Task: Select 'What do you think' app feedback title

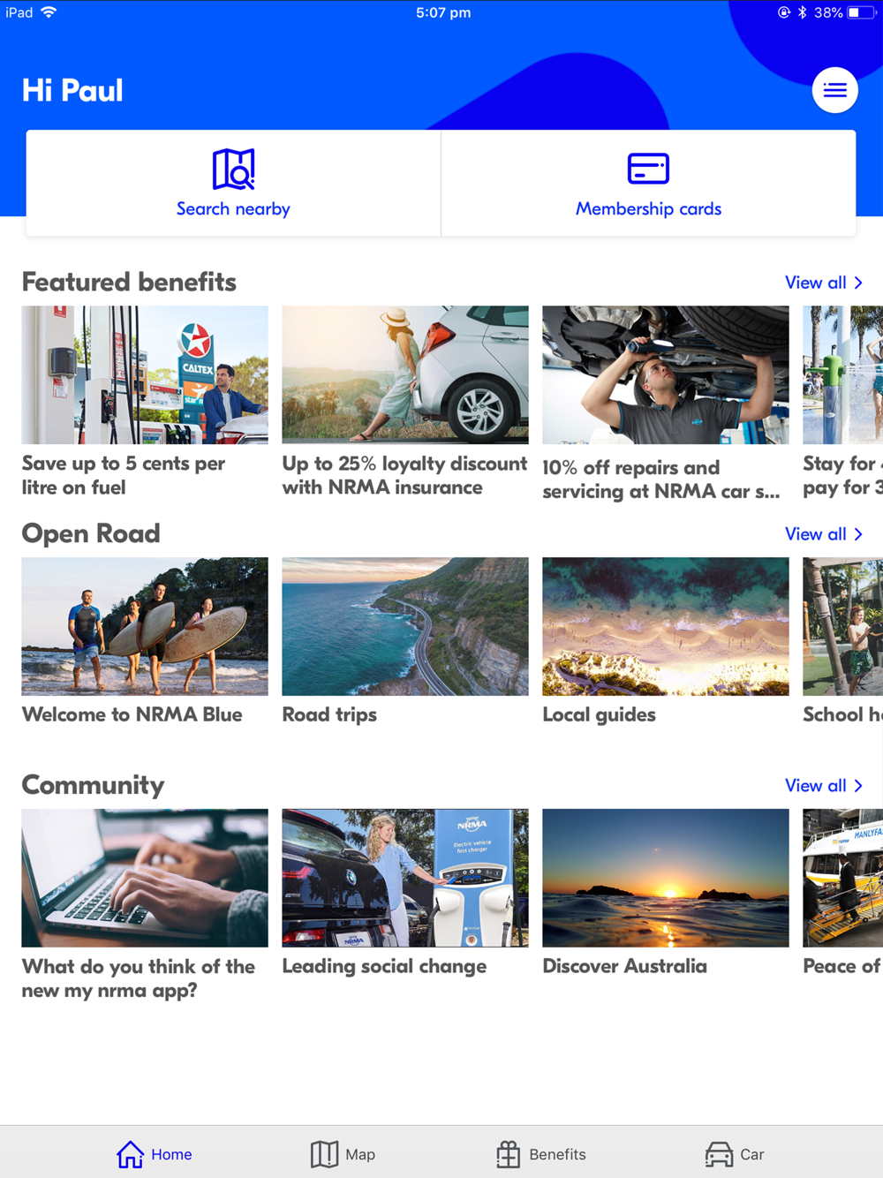Action: click(x=139, y=978)
